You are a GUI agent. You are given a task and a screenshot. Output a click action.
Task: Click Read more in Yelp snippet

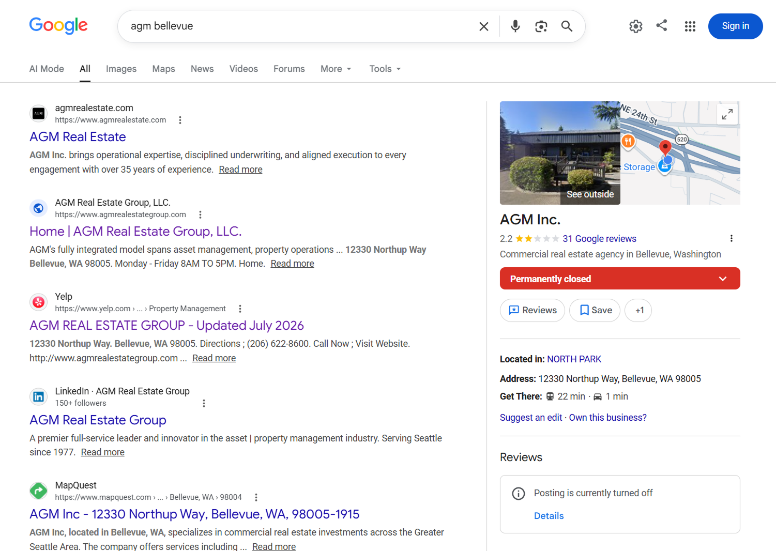(x=214, y=358)
